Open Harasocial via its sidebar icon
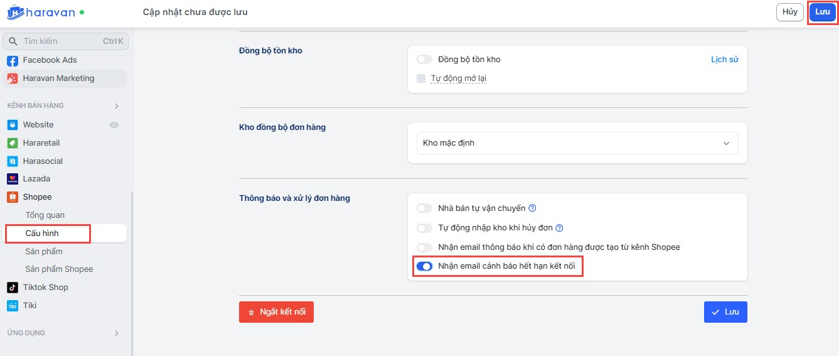Viewport: 839px width, 356px height. coord(13,161)
